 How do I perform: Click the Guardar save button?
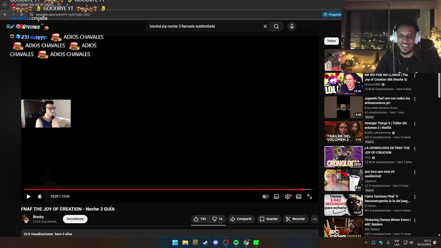269,219
